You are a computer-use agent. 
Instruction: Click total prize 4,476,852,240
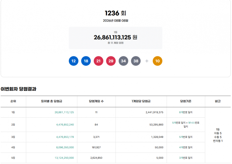tap(65, 125)
